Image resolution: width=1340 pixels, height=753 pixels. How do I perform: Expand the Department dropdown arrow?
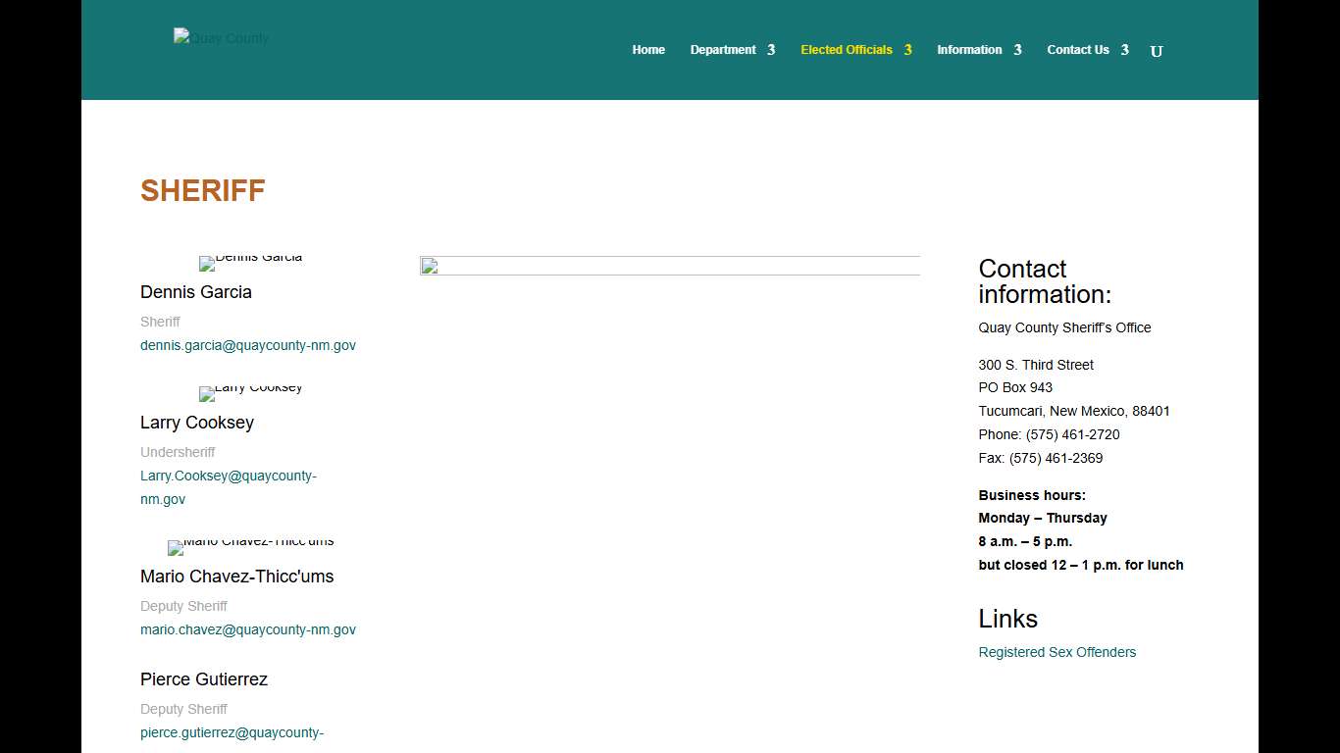771,50
